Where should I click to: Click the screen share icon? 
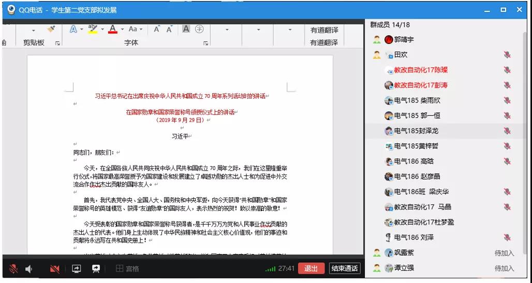[x=77, y=269]
